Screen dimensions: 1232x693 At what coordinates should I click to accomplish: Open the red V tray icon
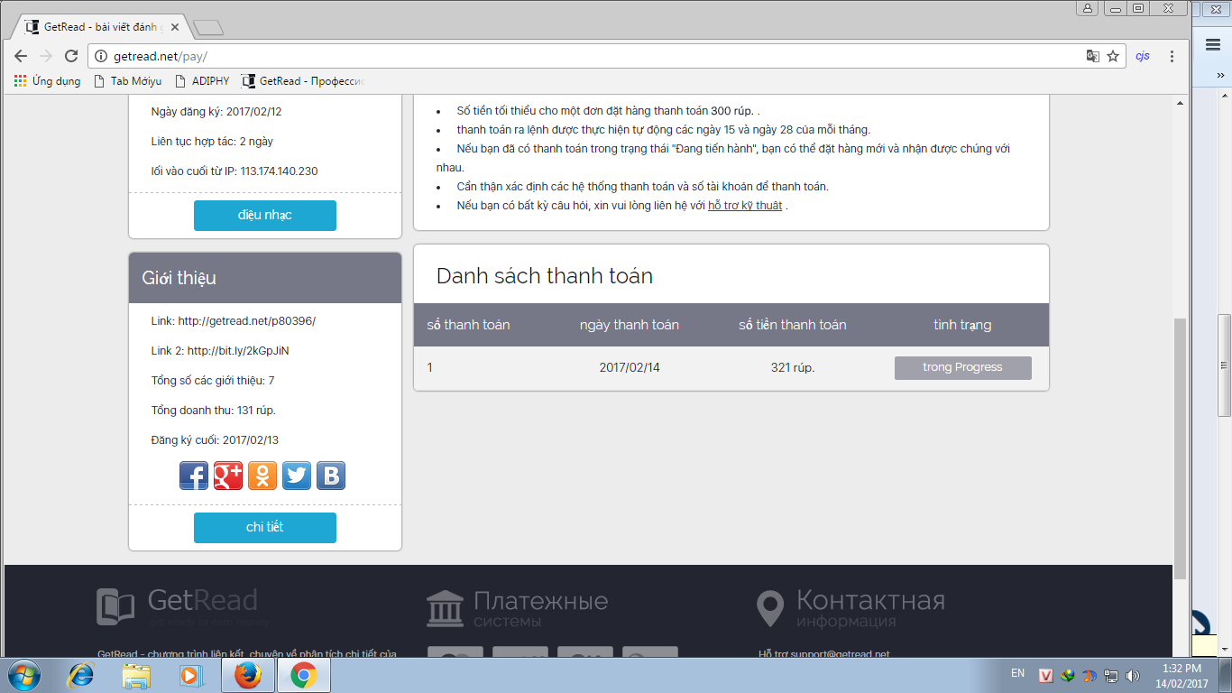click(1046, 675)
